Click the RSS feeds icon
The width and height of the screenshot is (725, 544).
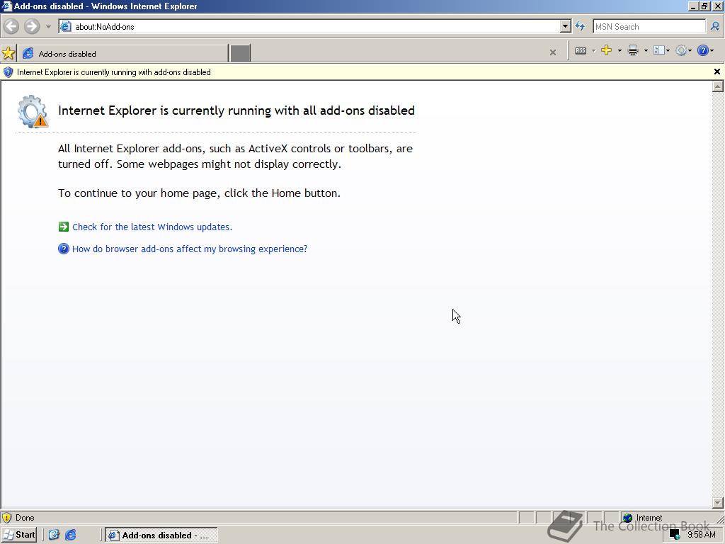[581, 50]
